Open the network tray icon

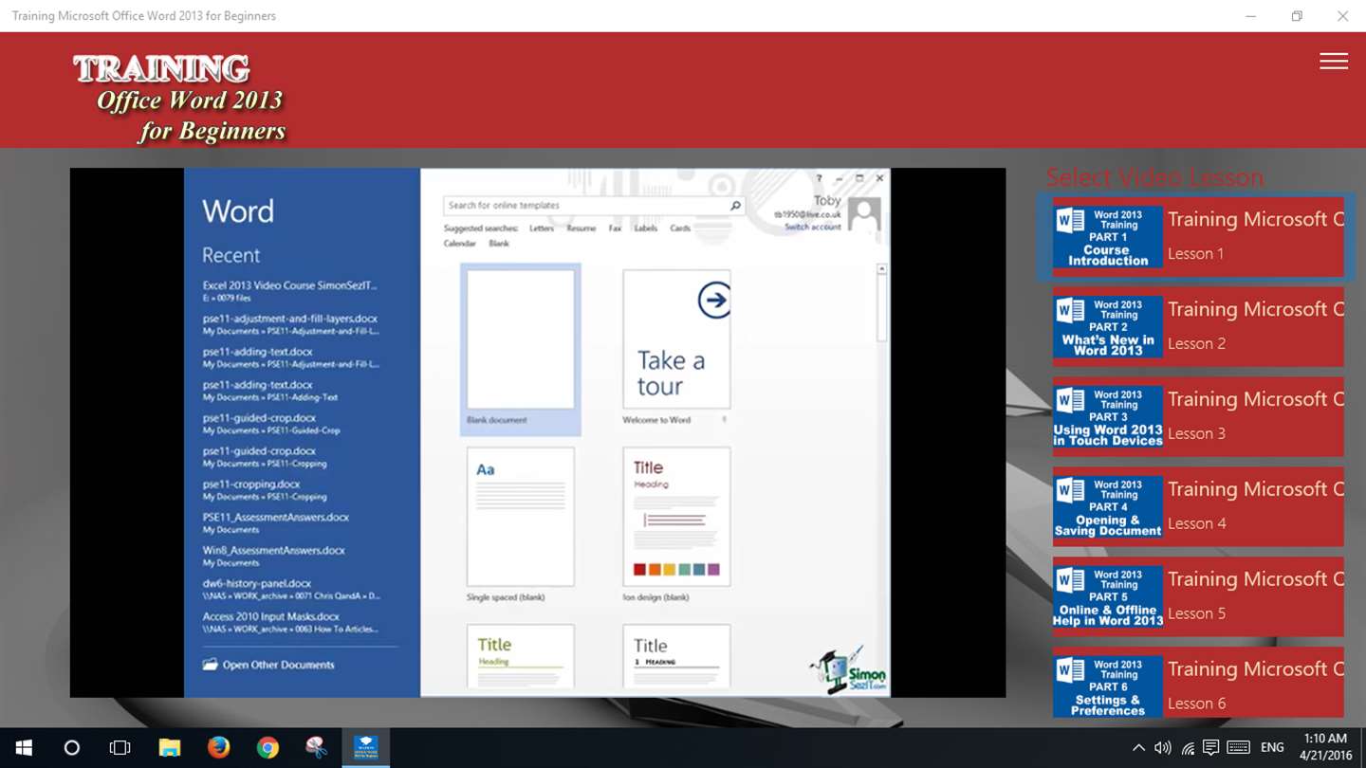[x=1187, y=748]
